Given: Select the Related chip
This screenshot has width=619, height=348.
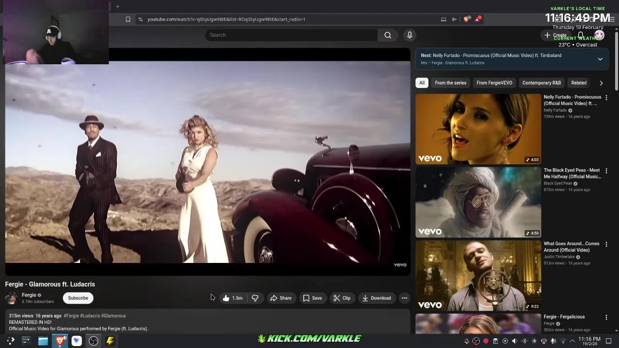Looking at the screenshot, I should [579, 83].
